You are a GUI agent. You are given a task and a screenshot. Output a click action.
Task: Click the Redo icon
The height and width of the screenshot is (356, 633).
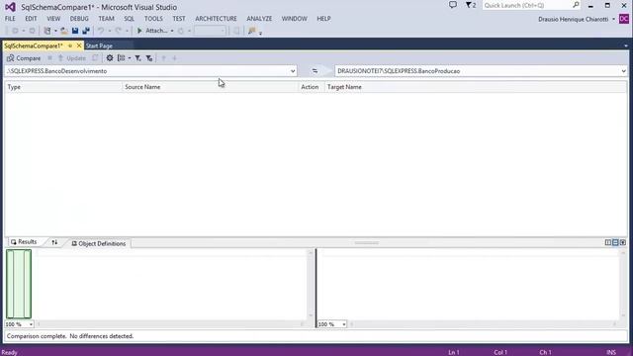pos(119,31)
